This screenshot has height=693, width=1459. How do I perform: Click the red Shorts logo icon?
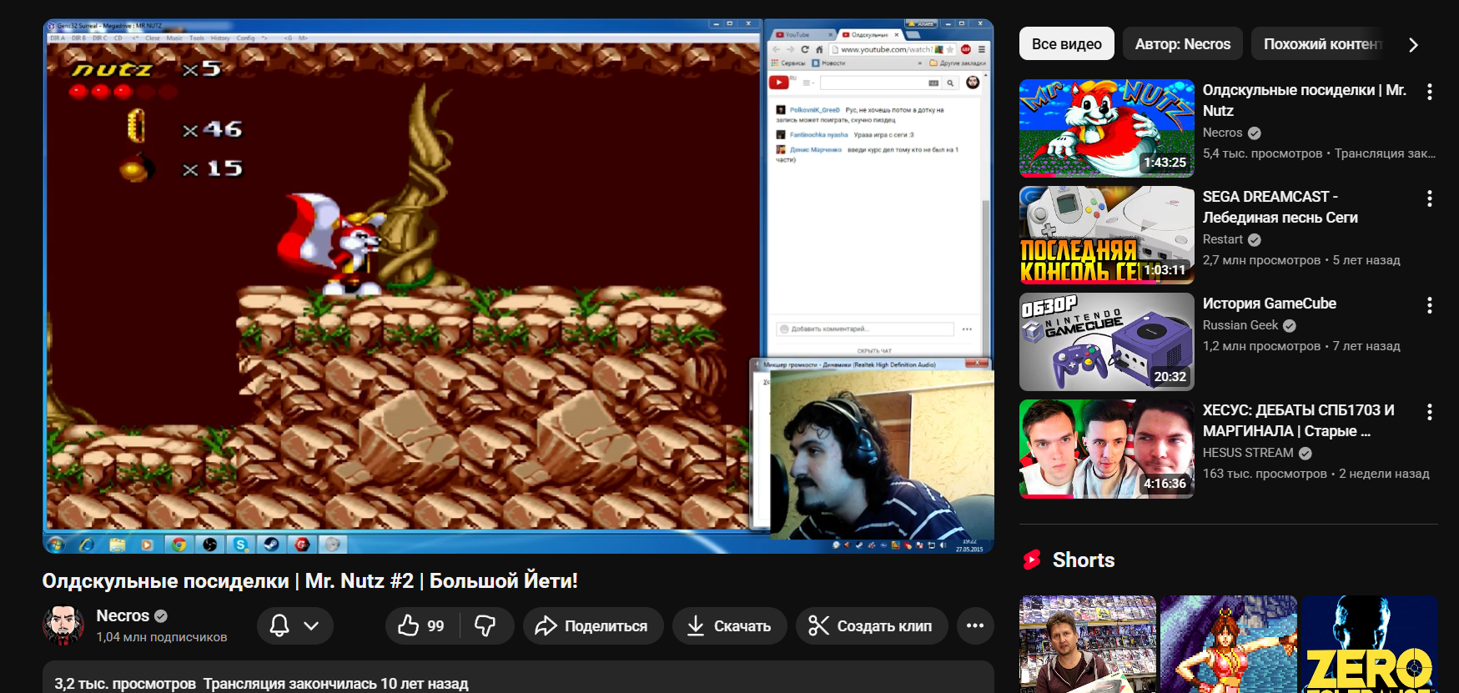point(1033,560)
